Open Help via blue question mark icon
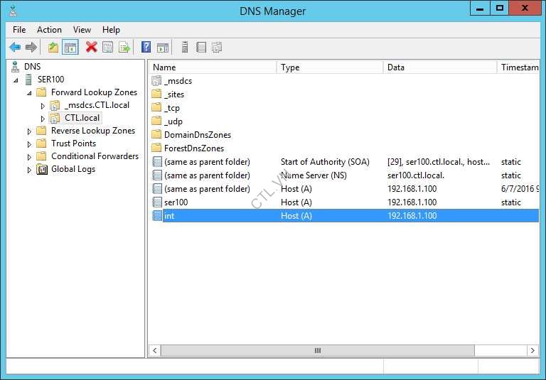Screen dimensions: 546x380 (146, 47)
